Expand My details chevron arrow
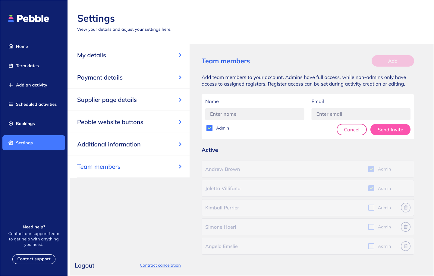The height and width of the screenshot is (276, 434). (x=180, y=55)
